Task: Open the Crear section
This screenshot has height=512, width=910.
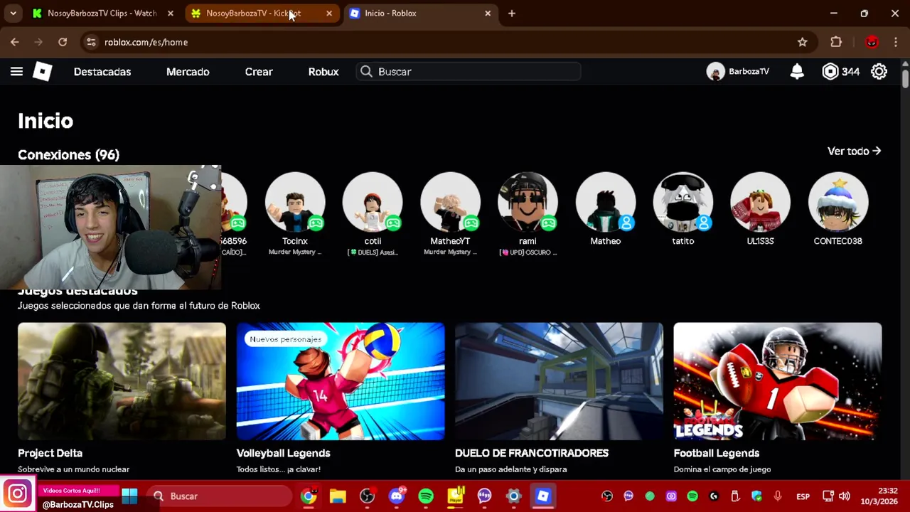Action: click(x=259, y=72)
